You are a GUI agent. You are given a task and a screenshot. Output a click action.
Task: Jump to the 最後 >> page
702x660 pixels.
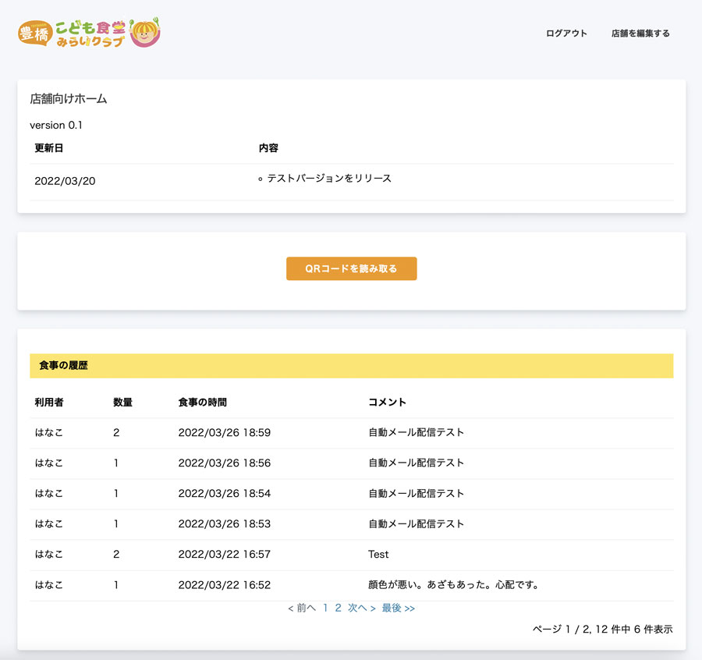(398, 608)
